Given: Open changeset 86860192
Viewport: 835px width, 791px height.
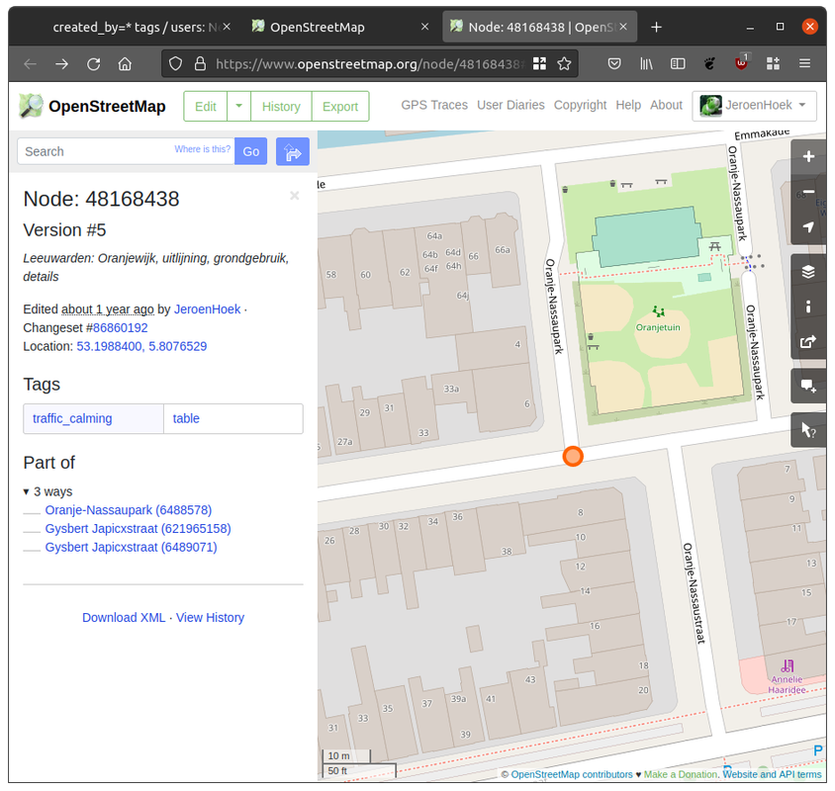Looking at the screenshot, I should click(121, 328).
